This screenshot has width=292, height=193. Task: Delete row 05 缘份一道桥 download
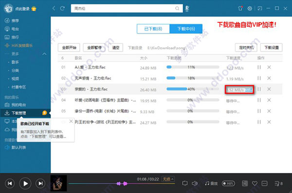pos(269,111)
